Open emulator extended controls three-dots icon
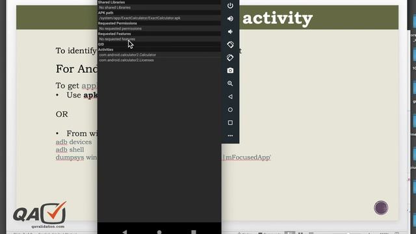 [x=230, y=136]
